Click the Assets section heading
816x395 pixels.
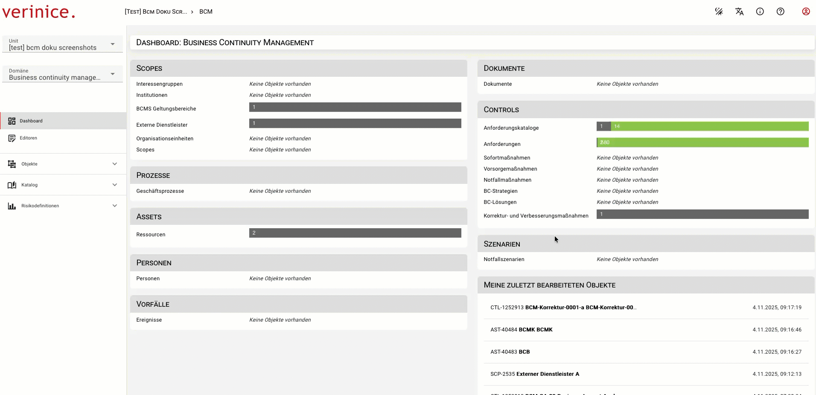149,217
